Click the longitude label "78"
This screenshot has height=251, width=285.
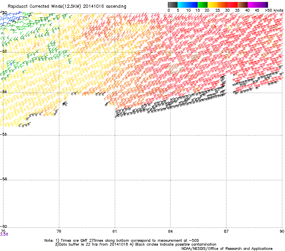point(59,231)
